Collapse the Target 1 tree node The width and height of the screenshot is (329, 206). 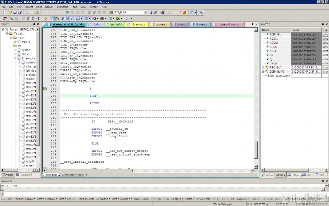click(7, 34)
